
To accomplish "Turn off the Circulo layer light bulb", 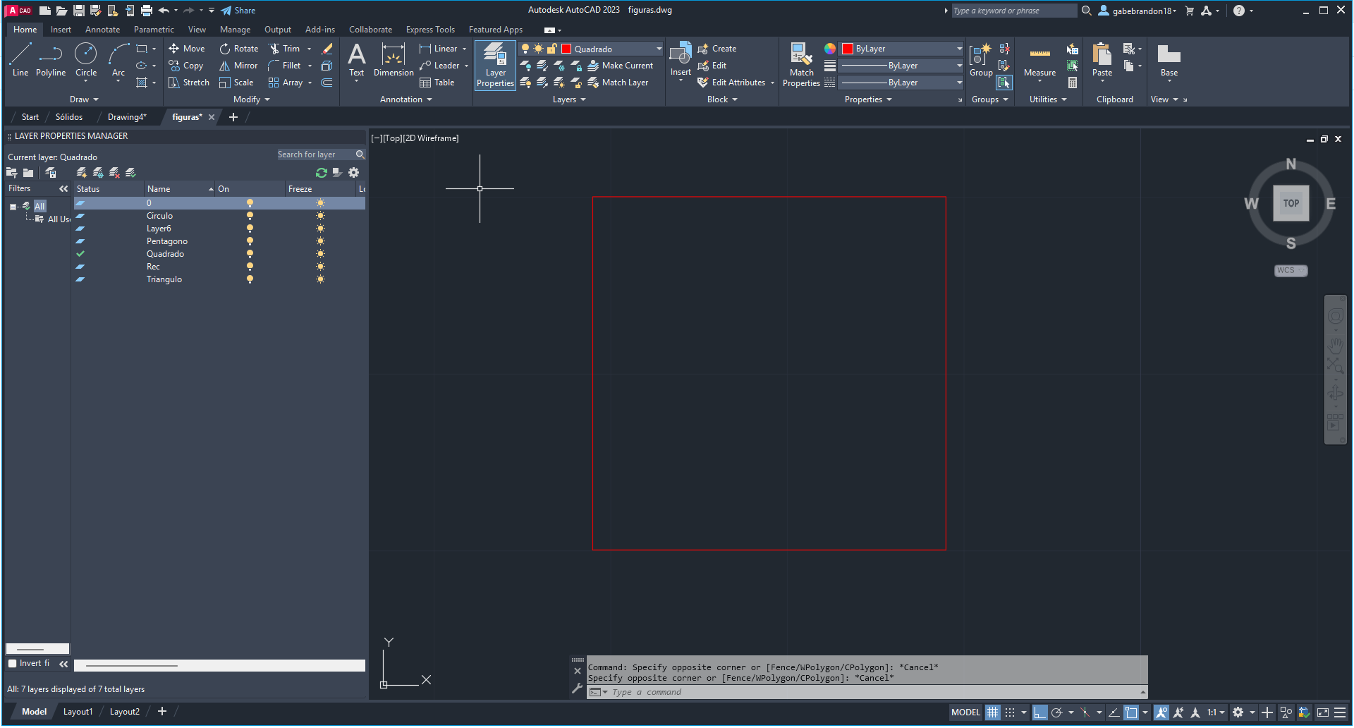I will [250, 216].
